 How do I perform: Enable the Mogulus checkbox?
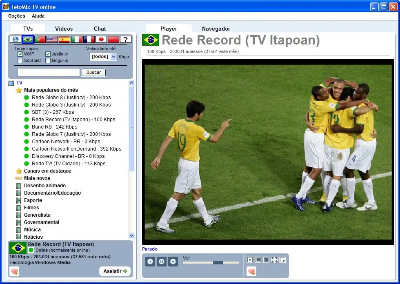pos(48,61)
